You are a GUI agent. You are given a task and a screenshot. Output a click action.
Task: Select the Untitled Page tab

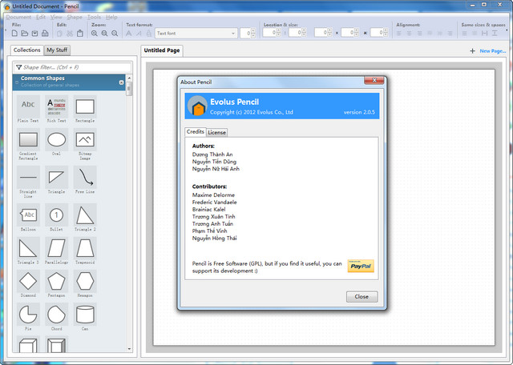click(x=162, y=50)
